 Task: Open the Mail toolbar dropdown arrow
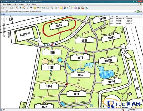tap(50, 8)
